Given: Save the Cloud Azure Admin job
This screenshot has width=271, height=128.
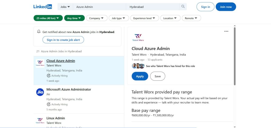Looking at the screenshot, I should (157, 76).
